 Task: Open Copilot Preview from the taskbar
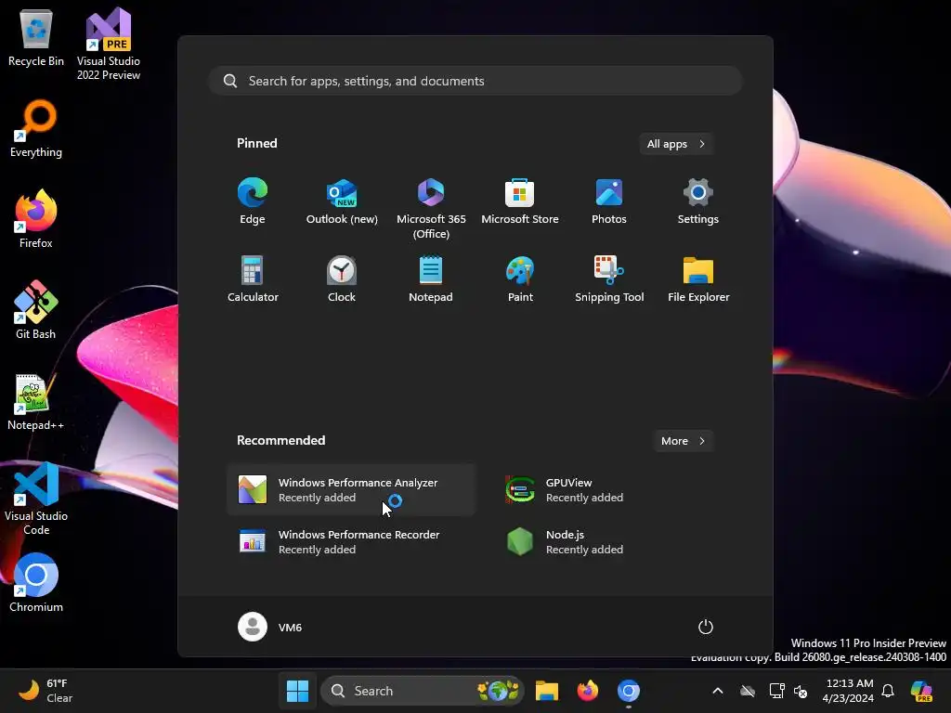point(922,691)
